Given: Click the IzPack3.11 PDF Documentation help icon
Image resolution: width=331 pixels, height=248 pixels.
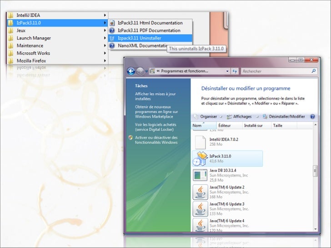Looking at the screenshot, I should pos(112,30).
